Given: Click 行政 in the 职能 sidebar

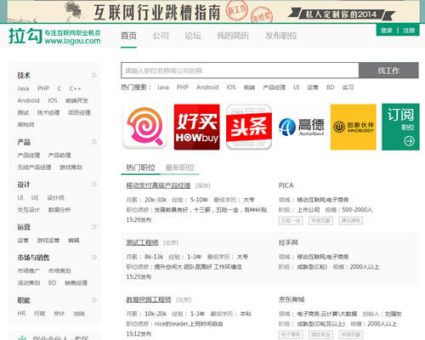Looking at the screenshot, I should 40,314.
